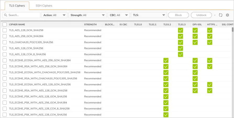Click TLS1.2 checkmark for TLS_ECDHE_ECDSA_WITH_AES_256_GCM_SHA384

click(x=166, y=60)
